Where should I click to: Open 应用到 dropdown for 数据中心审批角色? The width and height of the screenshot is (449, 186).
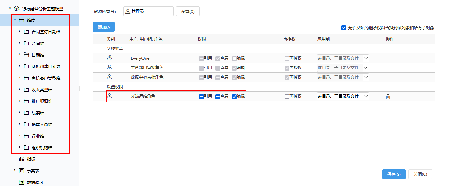tap(343, 77)
